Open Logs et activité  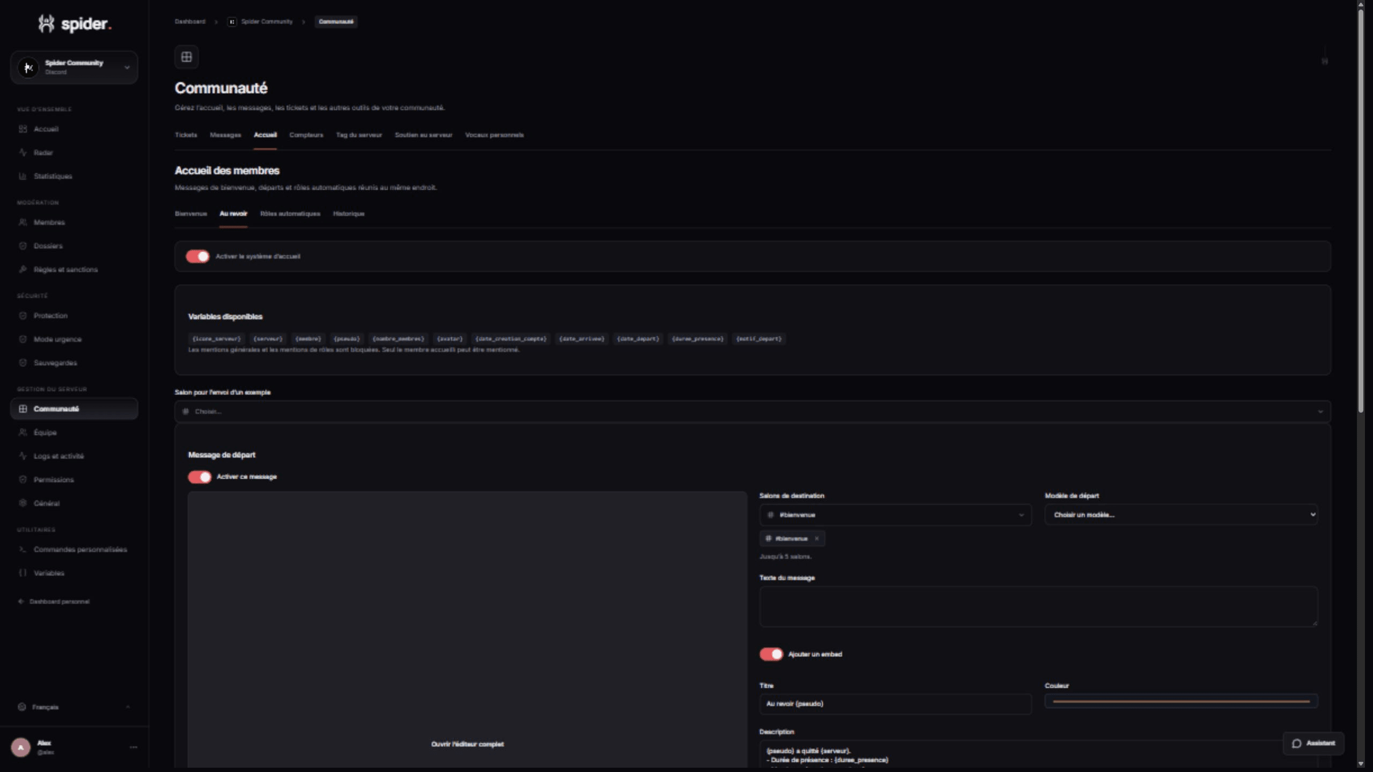click(x=74, y=456)
